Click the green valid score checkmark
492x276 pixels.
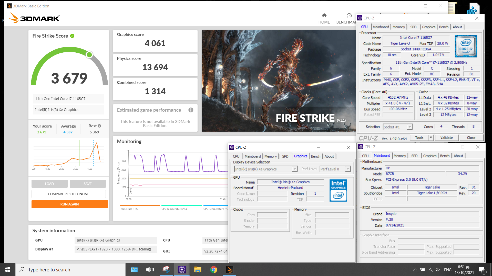pyautogui.click(x=72, y=36)
